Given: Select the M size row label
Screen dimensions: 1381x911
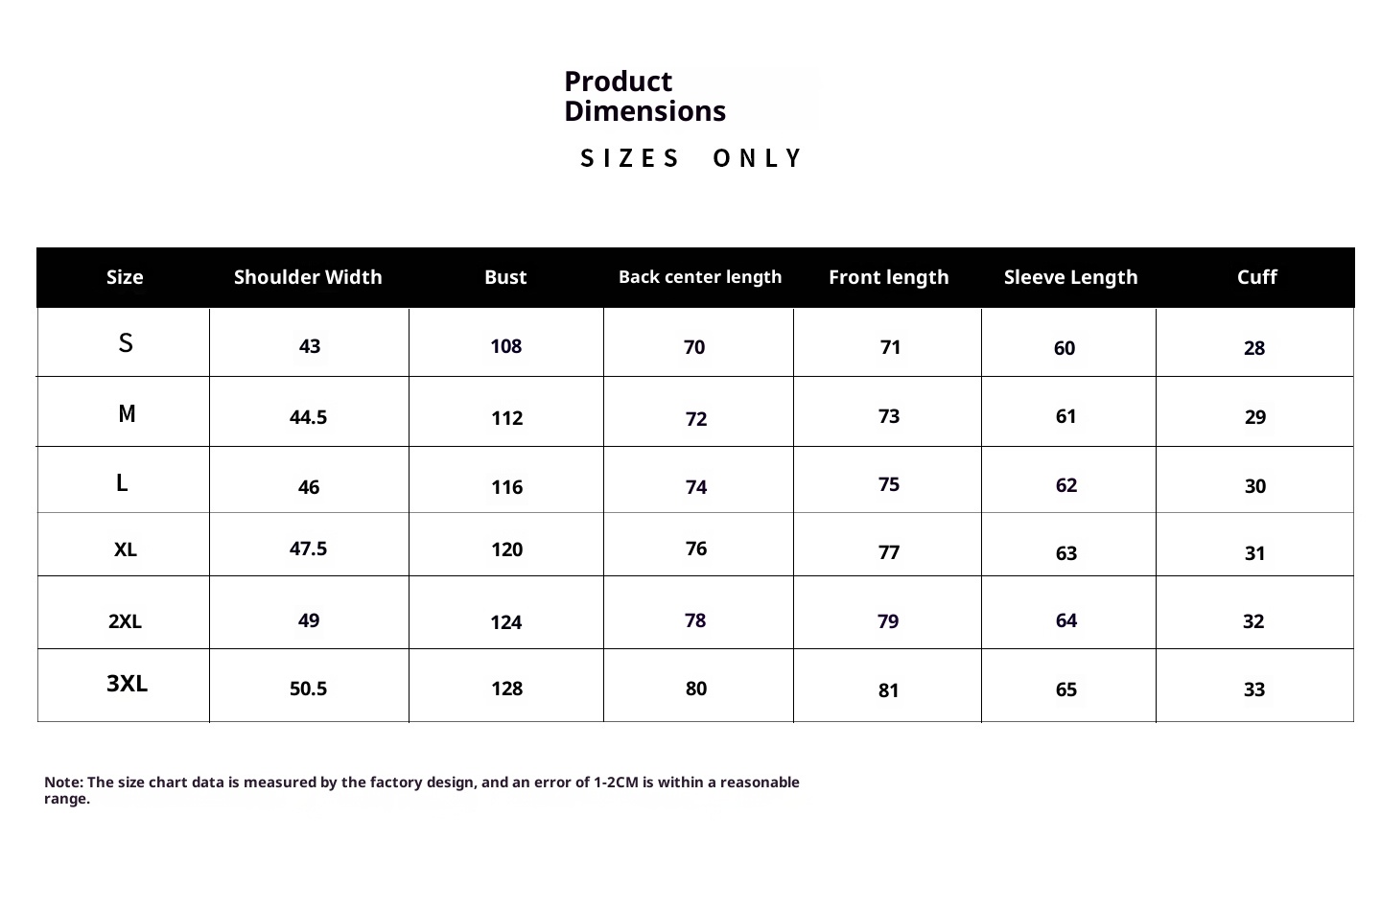Looking at the screenshot, I should [127, 413].
